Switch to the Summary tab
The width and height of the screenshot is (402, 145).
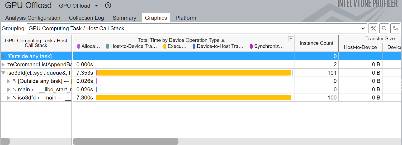(x=124, y=18)
